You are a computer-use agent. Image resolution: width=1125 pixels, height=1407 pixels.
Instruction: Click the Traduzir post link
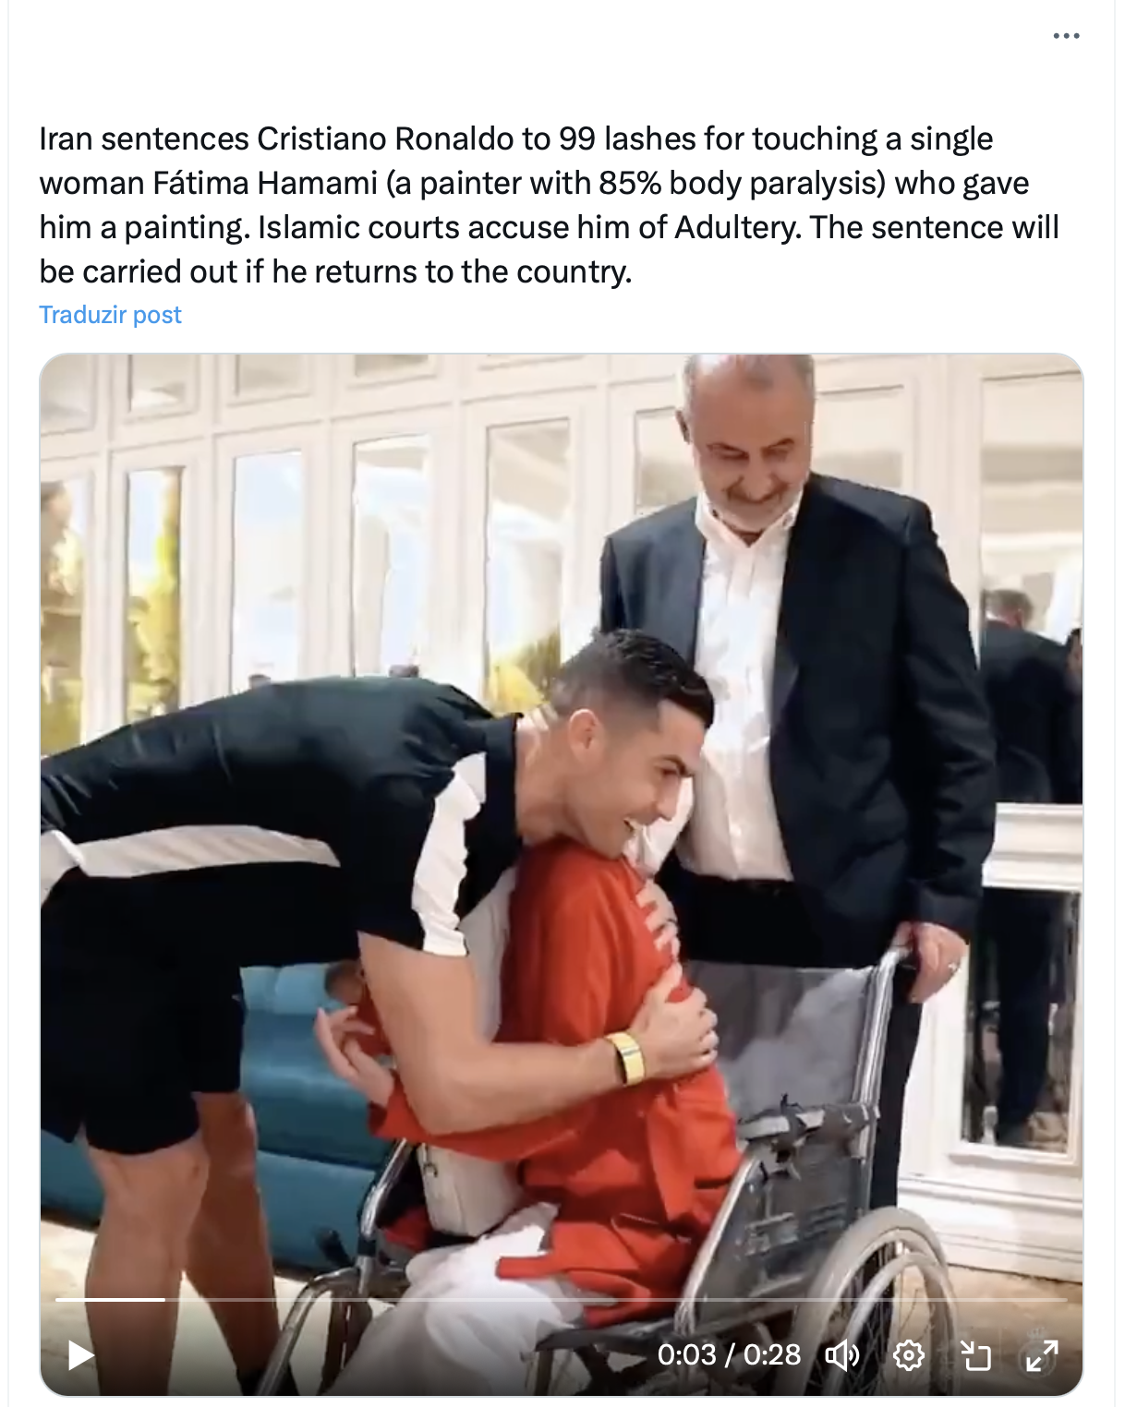point(110,315)
